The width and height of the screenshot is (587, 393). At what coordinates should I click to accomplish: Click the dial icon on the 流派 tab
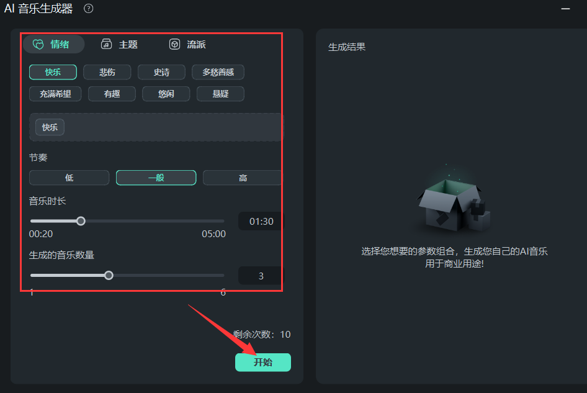click(174, 44)
